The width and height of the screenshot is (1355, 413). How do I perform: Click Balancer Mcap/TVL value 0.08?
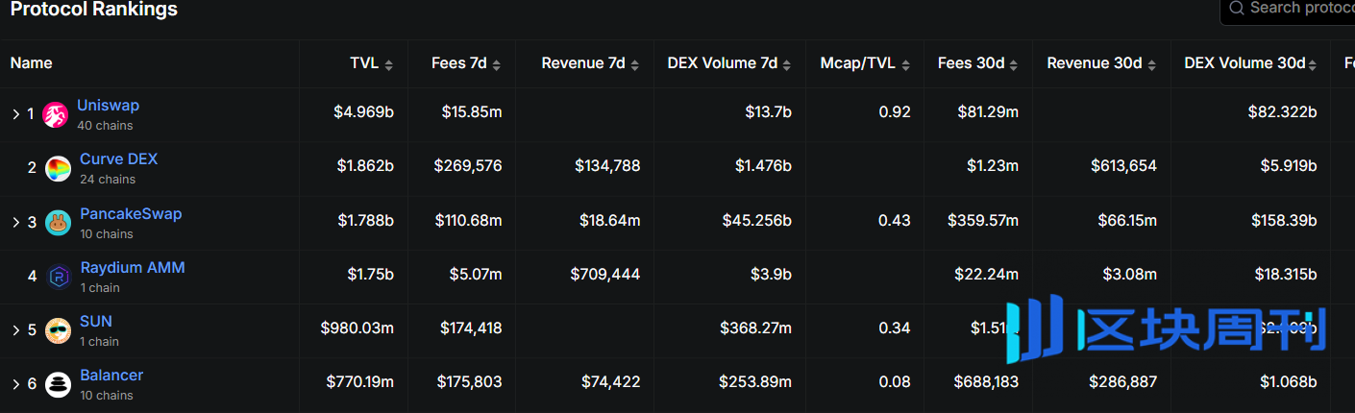tap(895, 382)
